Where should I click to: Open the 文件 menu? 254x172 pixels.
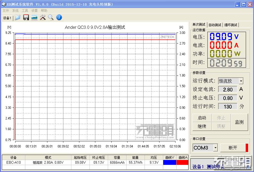coord(6,11)
